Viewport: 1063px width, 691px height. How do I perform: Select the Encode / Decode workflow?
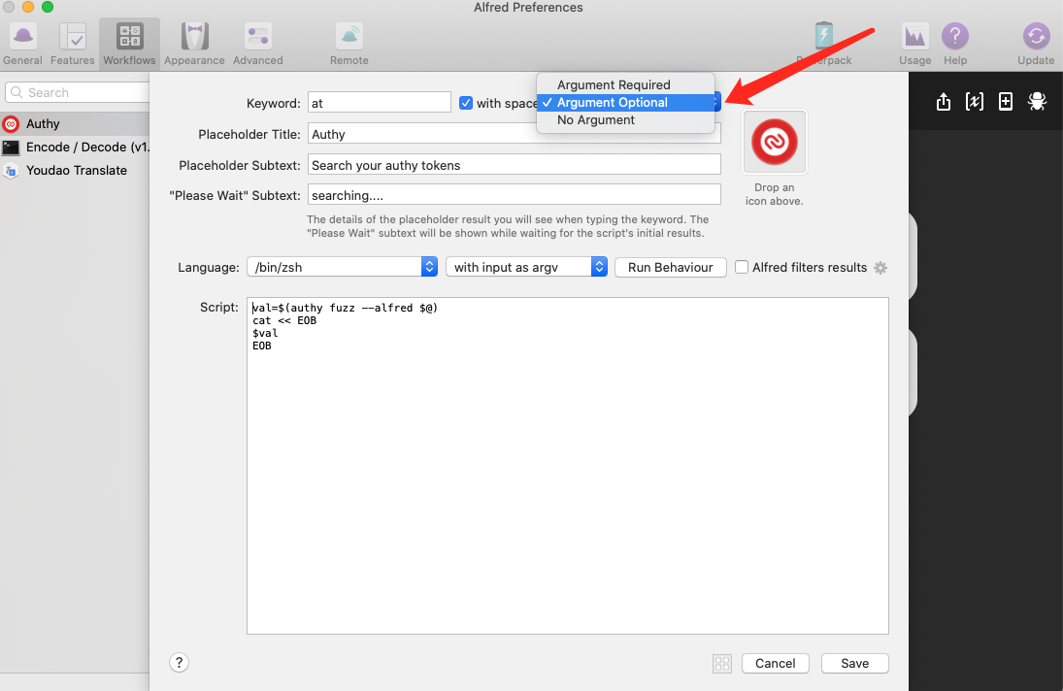pos(75,147)
